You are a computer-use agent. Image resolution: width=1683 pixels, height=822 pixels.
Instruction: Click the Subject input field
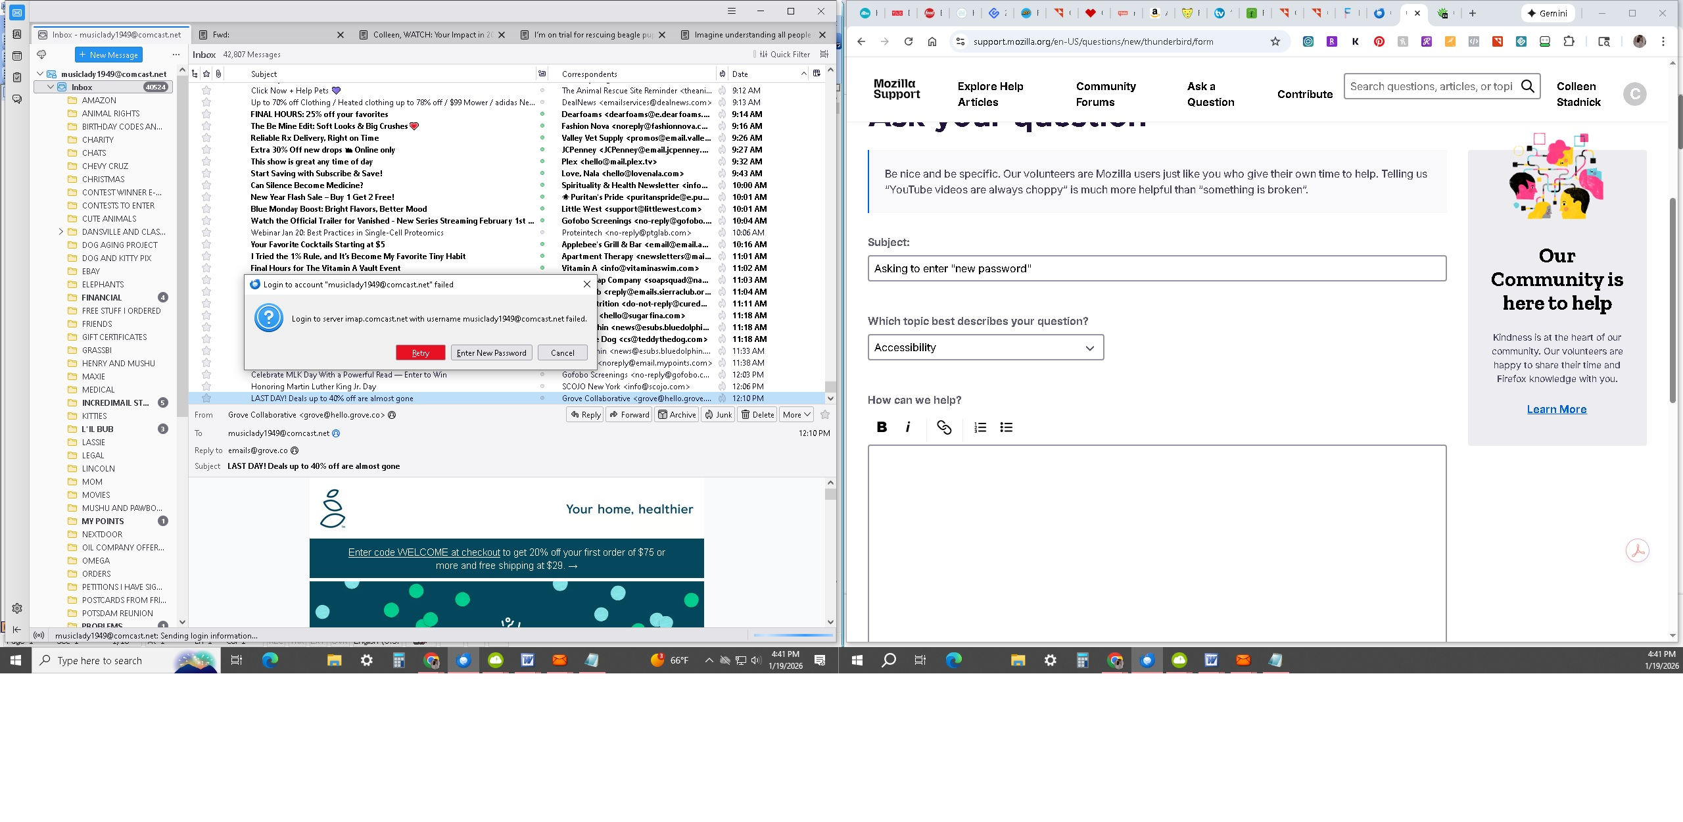coord(1156,268)
